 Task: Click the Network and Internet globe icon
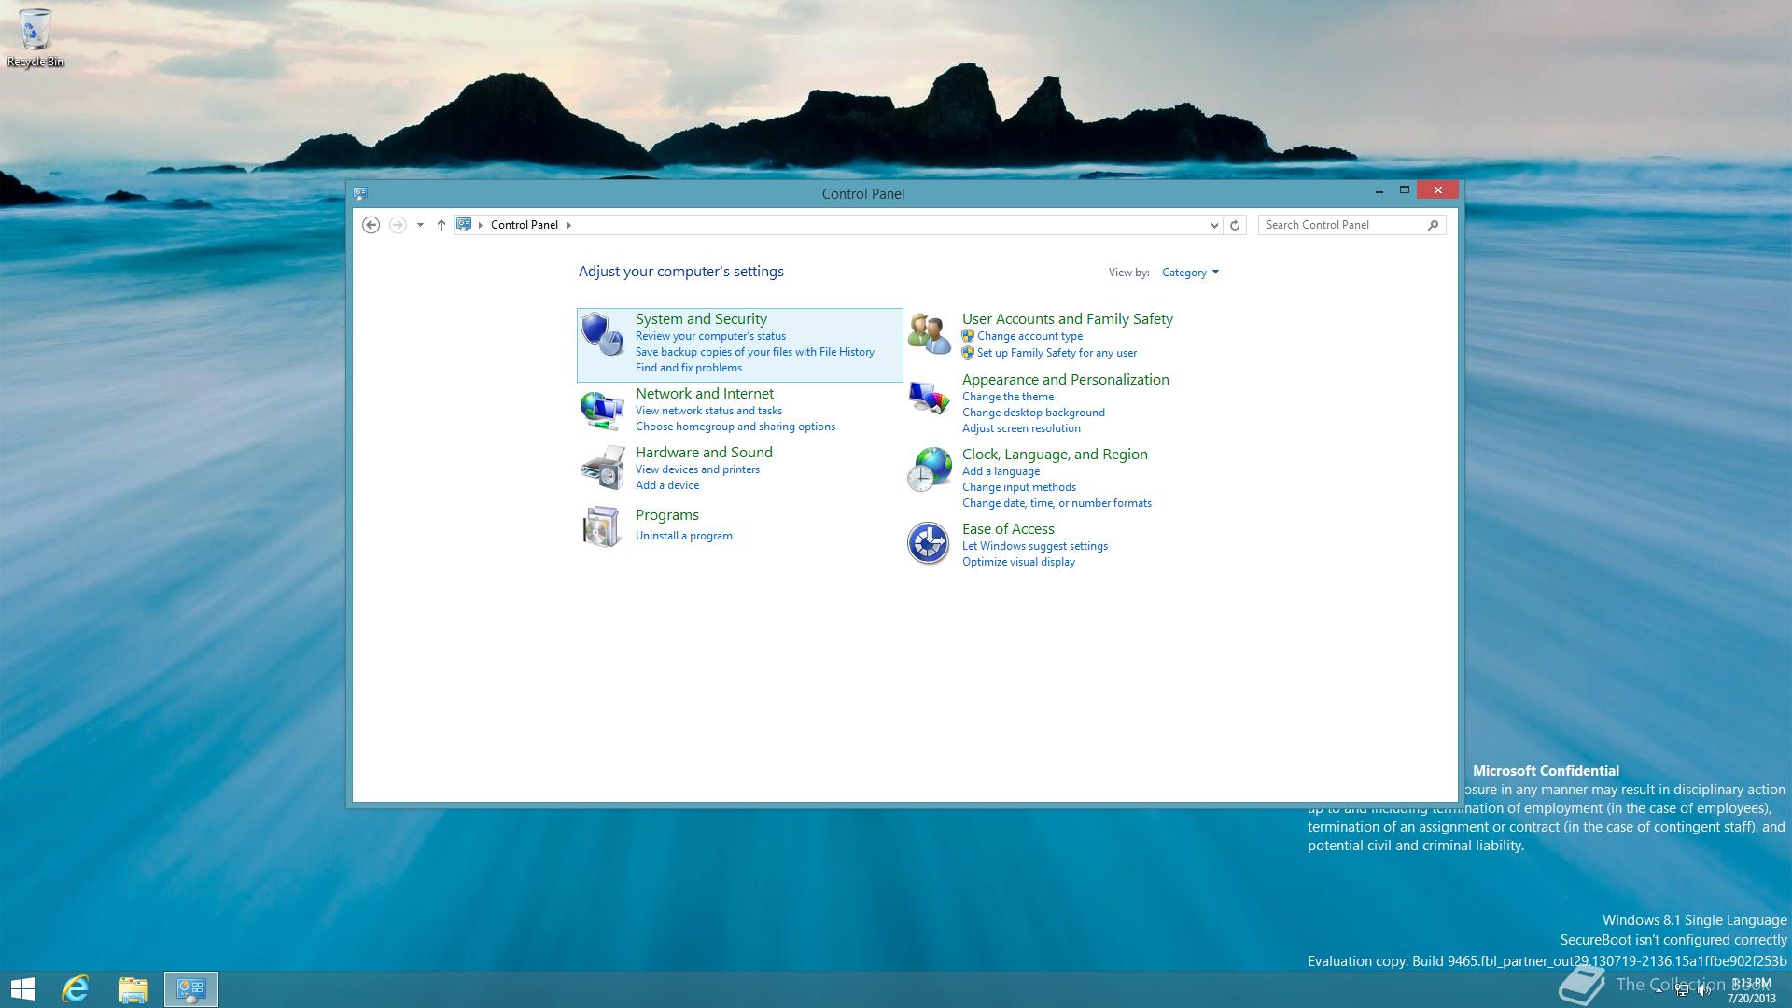coord(601,410)
